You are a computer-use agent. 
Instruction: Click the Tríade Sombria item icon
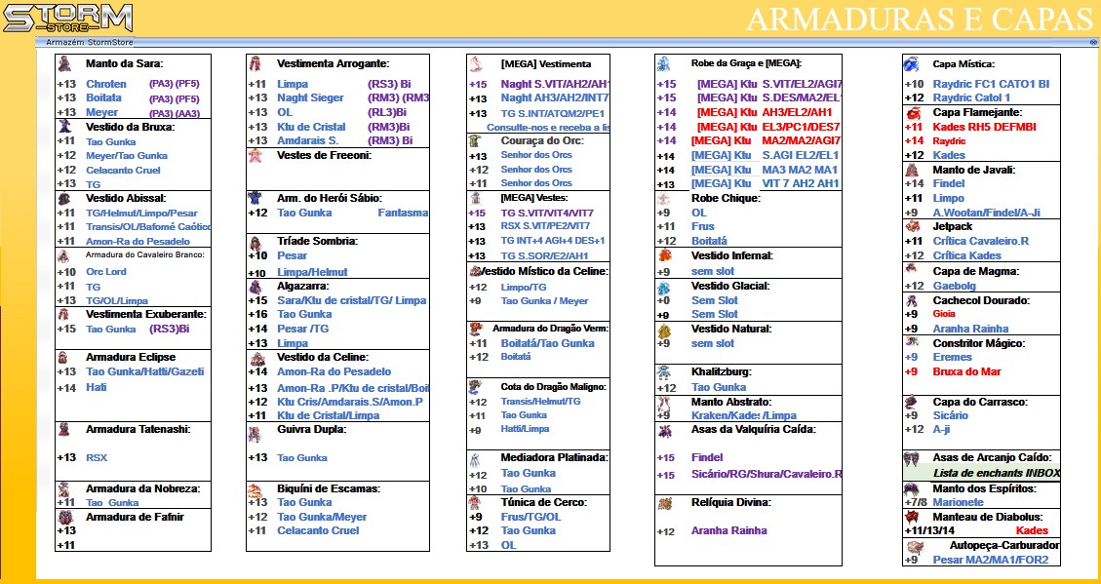point(256,242)
